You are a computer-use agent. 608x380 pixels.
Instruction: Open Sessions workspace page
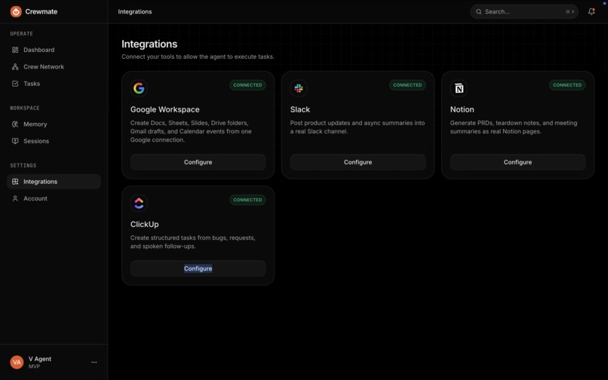pos(54,141)
